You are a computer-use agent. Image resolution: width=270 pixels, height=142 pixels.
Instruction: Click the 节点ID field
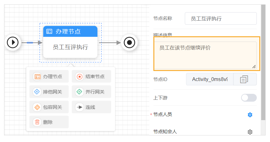point(210,79)
